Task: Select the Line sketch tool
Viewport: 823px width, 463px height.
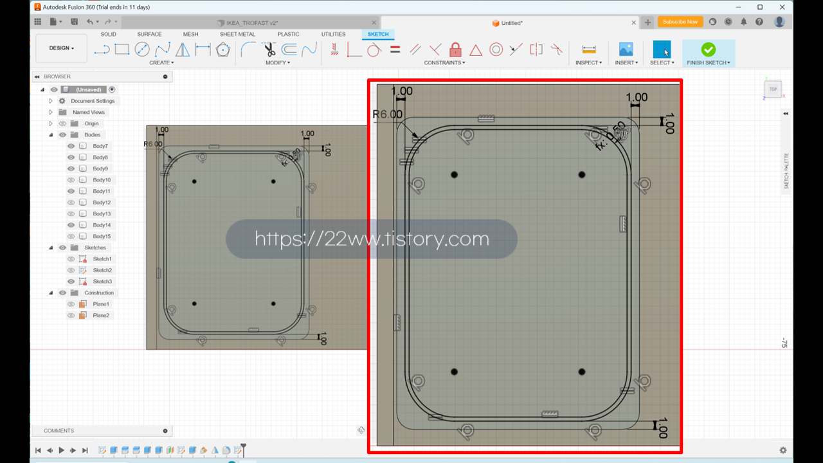Action: 102,50
